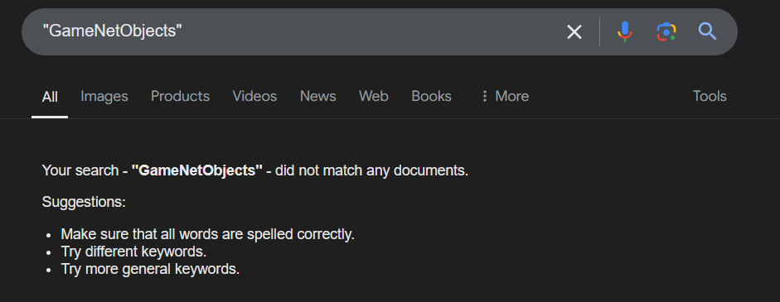Viewport: 780px width, 302px height.
Task: Open the Books tab
Action: [x=431, y=96]
